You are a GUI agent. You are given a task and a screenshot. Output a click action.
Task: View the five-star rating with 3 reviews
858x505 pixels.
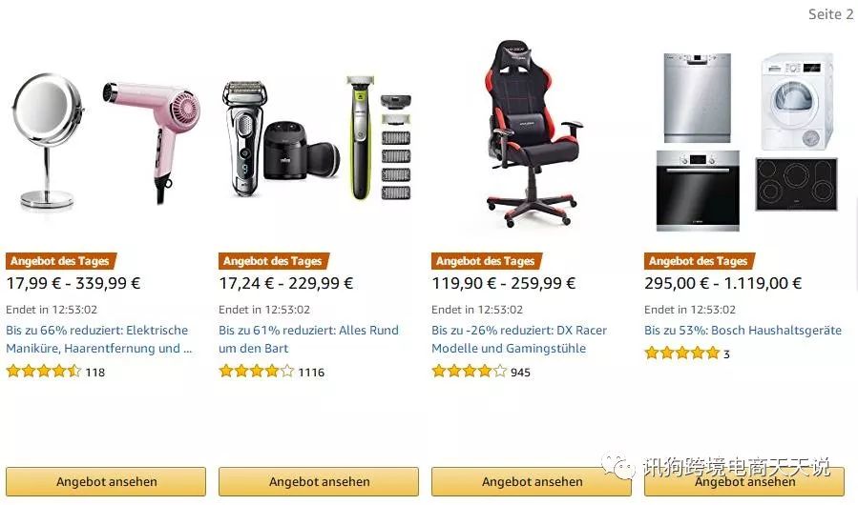click(x=687, y=353)
